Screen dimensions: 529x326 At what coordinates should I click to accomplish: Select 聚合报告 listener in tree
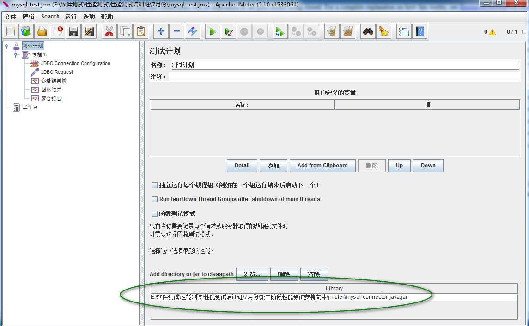[51, 98]
